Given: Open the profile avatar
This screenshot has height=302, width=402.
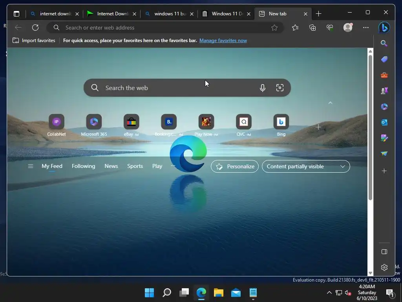Looking at the screenshot, I should pyautogui.click(x=348, y=28).
